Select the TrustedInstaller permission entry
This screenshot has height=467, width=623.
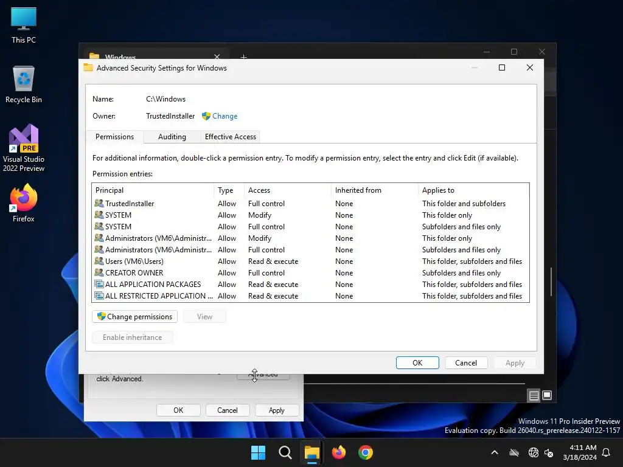pos(310,203)
